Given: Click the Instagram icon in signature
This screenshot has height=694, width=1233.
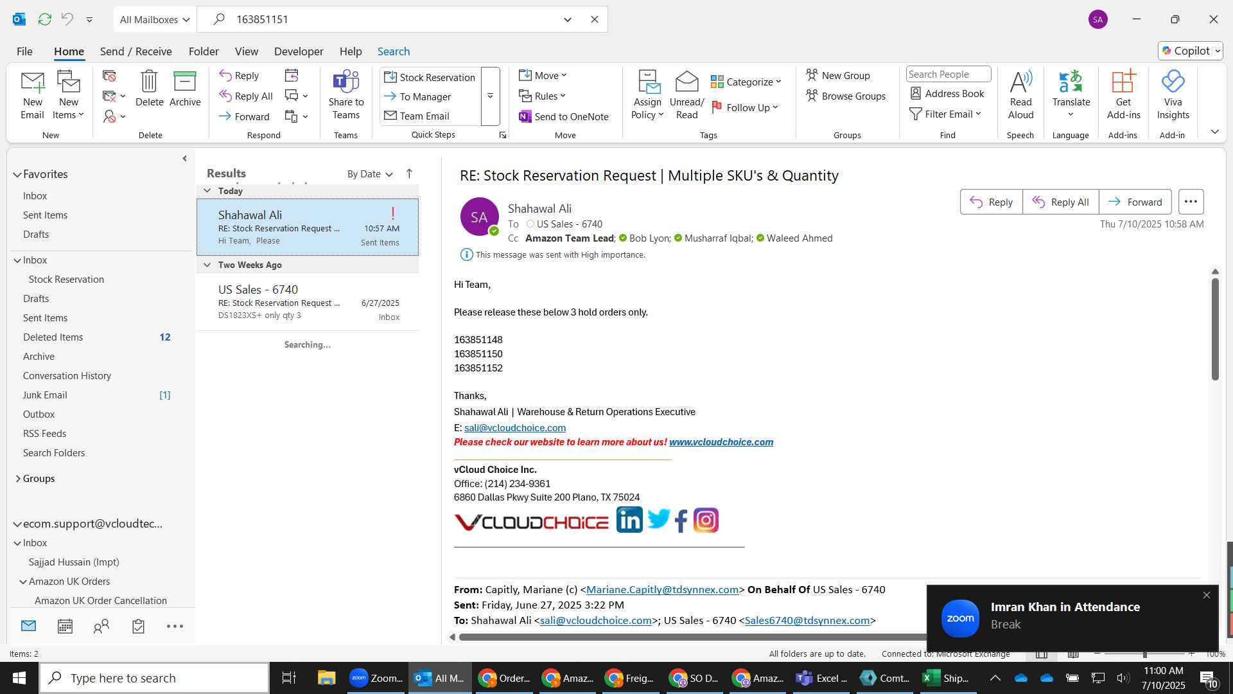Looking at the screenshot, I should click(x=706, y=520).
